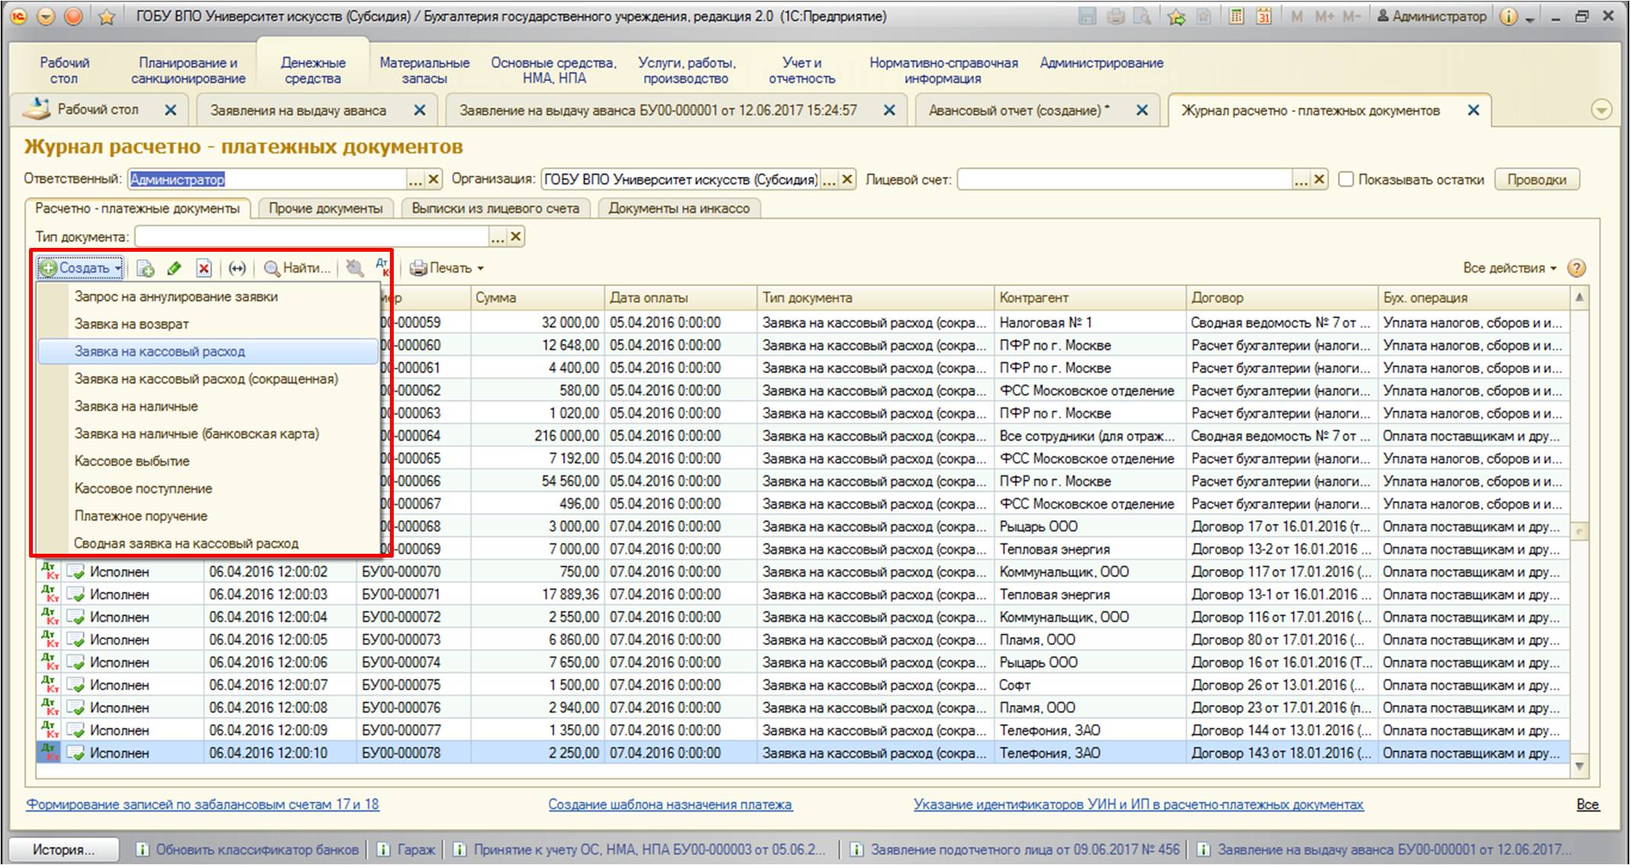Switch to Выписки из лицевого счета tab
1630x865 pixels.
tap(495, 208)
